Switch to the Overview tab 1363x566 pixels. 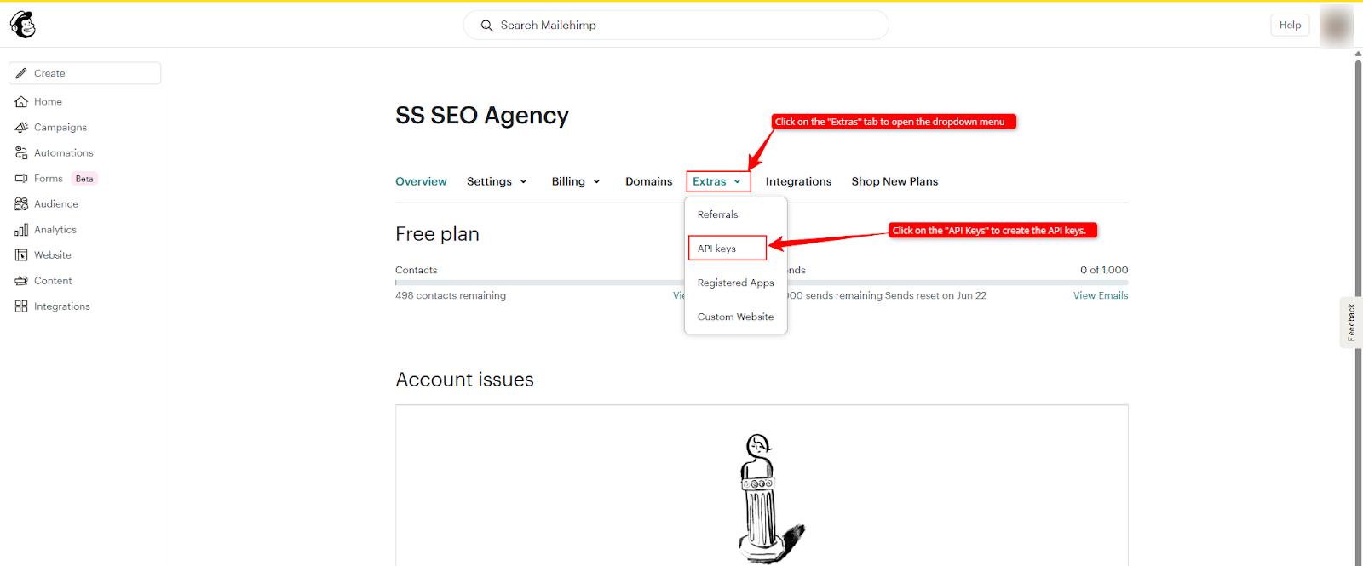(421, 181)
